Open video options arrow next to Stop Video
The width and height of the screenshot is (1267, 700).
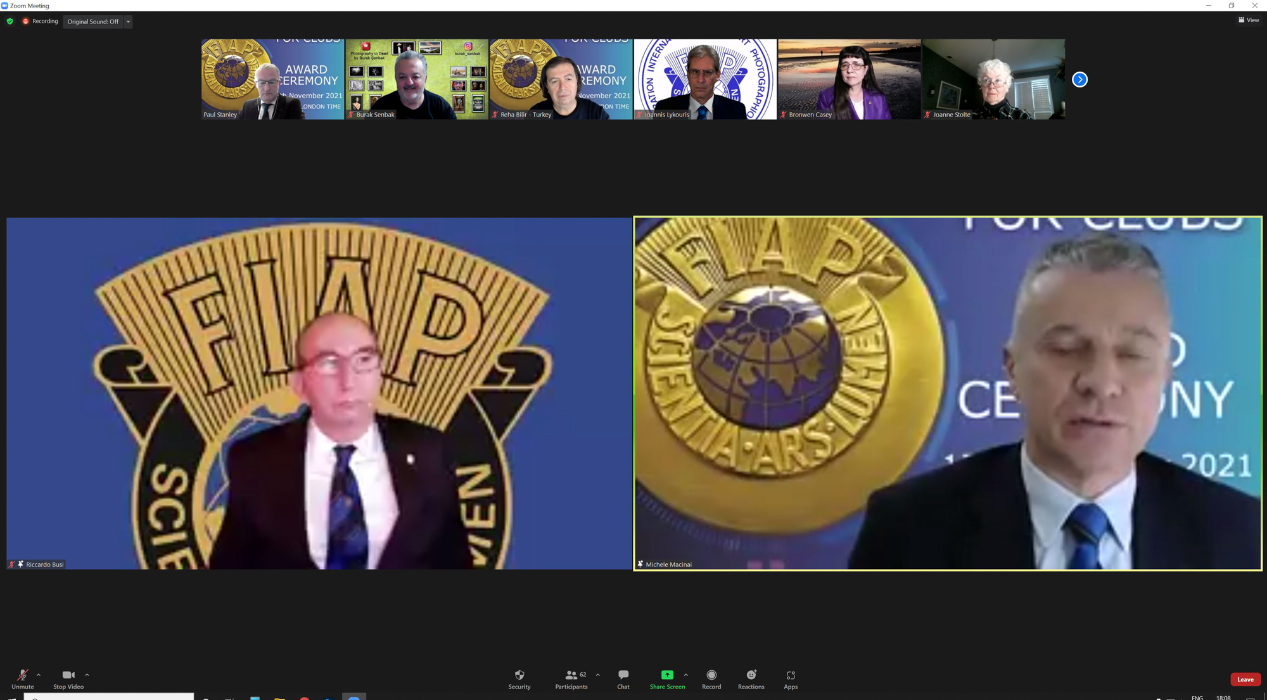coord(87,675)
